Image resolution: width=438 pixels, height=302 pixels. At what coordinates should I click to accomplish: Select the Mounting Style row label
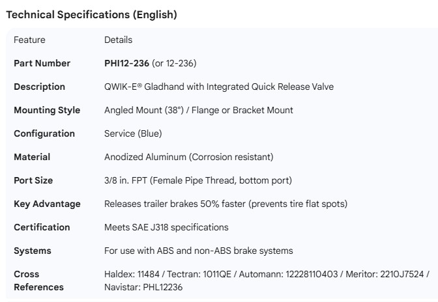(x=47, y=110)
